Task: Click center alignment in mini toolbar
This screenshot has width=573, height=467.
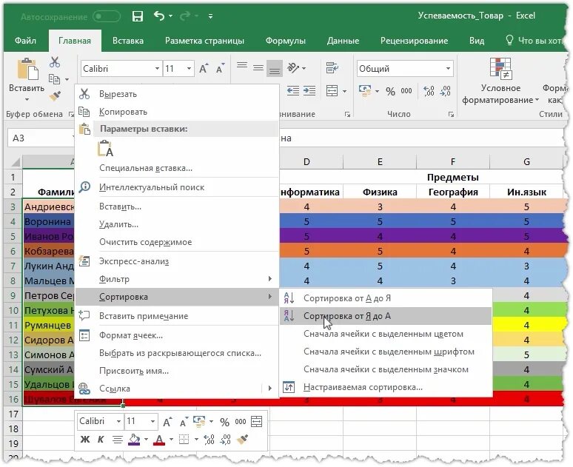Action: point(117,440)
